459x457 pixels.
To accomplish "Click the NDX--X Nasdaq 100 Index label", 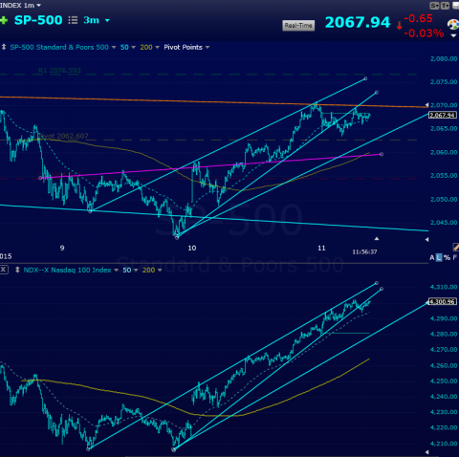I will 67,270.
